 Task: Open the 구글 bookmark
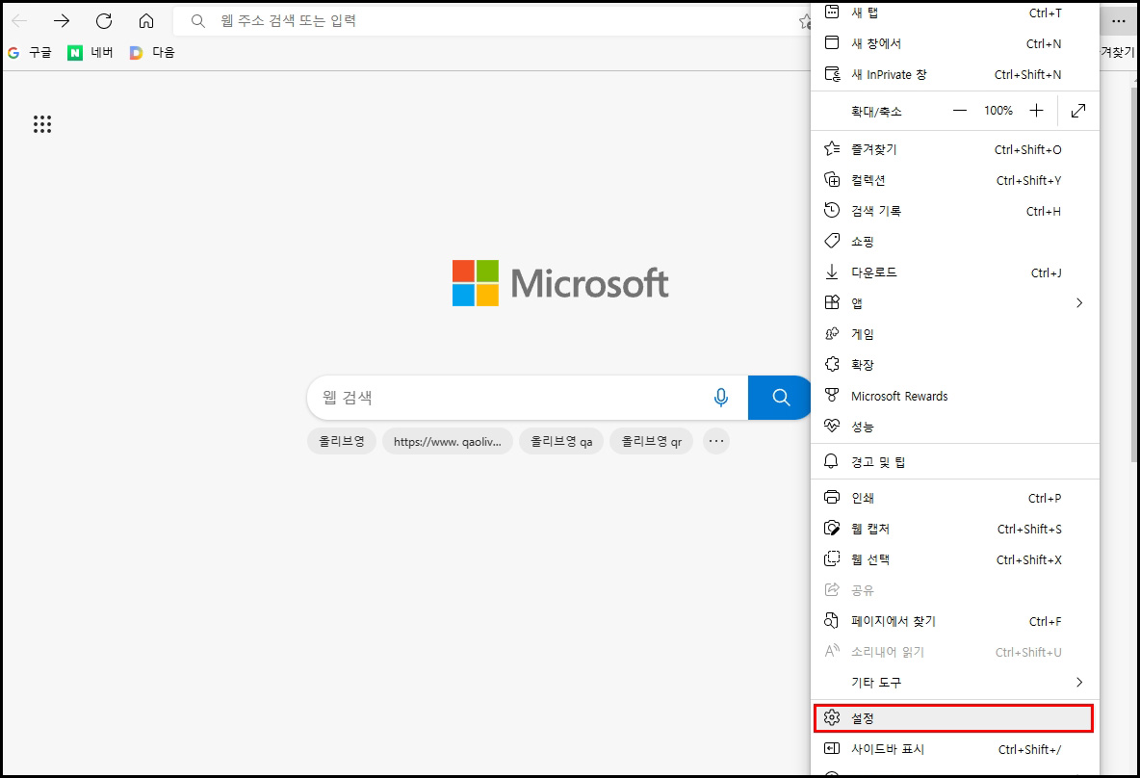pos(30,52)
